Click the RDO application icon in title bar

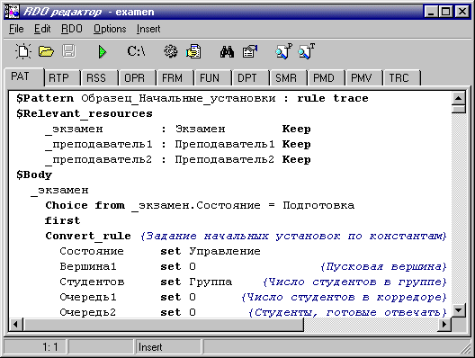tap(12, 12)
